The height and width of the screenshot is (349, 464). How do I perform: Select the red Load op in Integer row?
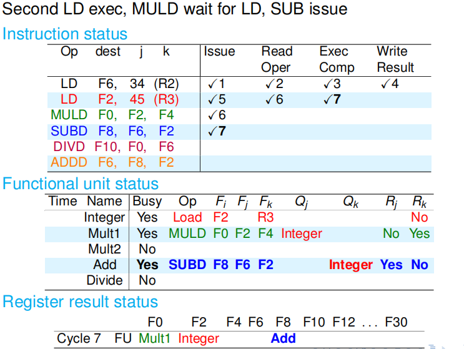pyautogui.click(x=187, y=217)
